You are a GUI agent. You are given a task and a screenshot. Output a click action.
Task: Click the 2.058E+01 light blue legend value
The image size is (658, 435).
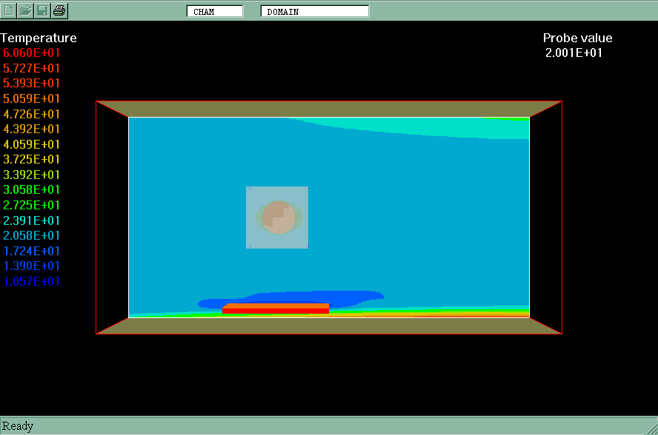[x=32, y=235]
